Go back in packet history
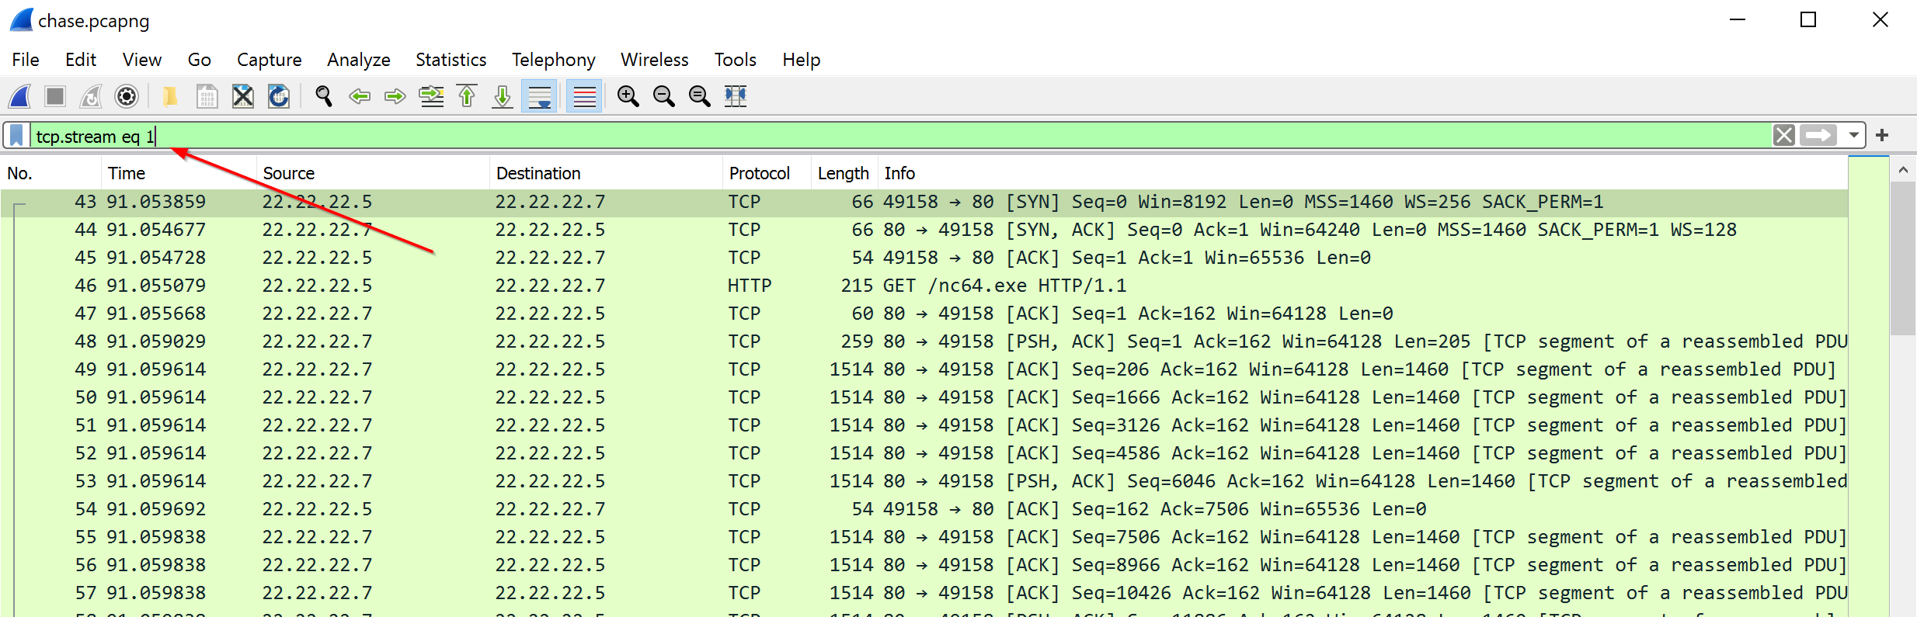The height and width of the screenshot is (617, 1917). pyautogui.click(x=360, y=96)
